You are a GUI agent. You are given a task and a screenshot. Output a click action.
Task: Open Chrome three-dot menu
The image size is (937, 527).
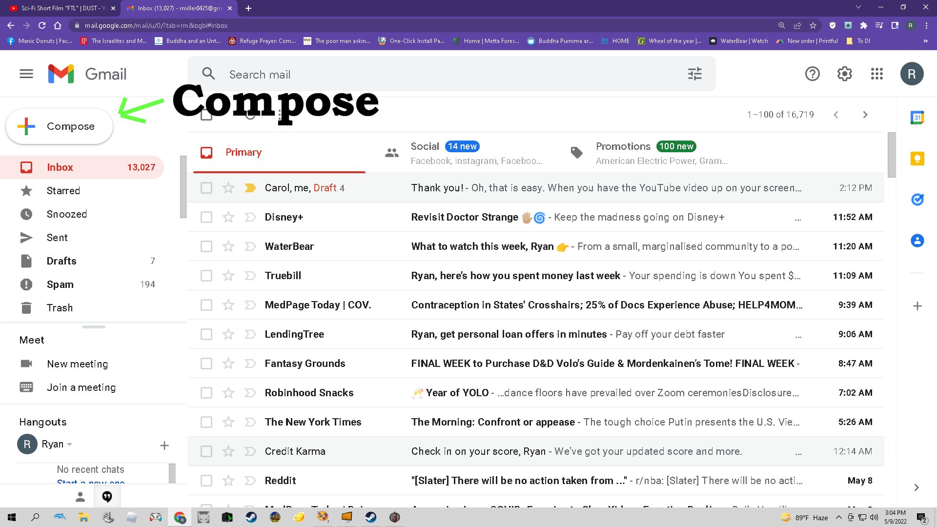[x=926, y=25]
